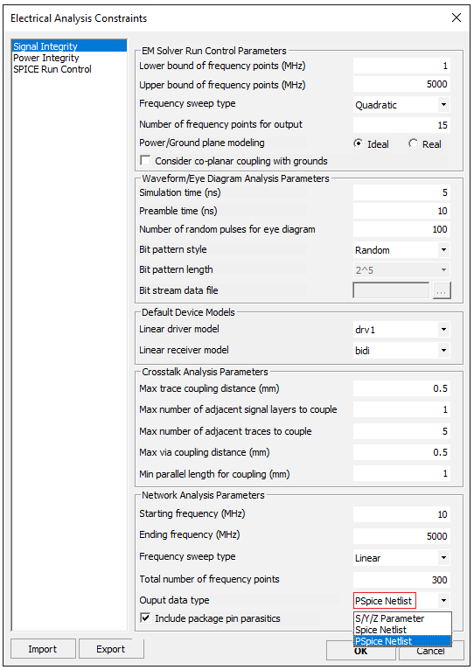The height and width of the screenshot is (670, 474).
Task: Click the Simulation time input field
Action: (x=401, y=192)
